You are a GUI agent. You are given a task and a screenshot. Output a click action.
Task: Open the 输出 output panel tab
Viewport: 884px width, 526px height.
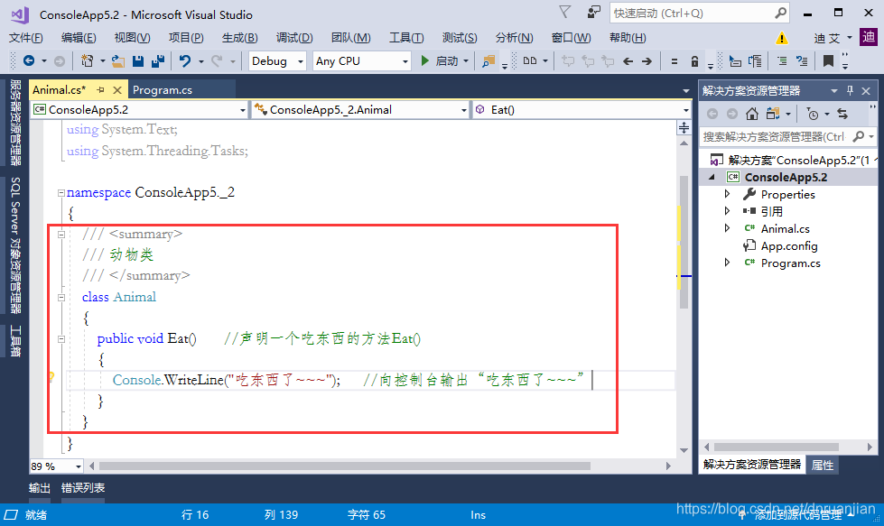40,488
